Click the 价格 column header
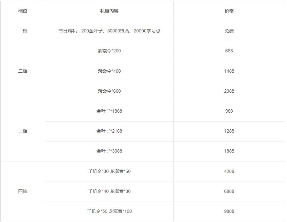287x222 pixels. pos(229,11)
